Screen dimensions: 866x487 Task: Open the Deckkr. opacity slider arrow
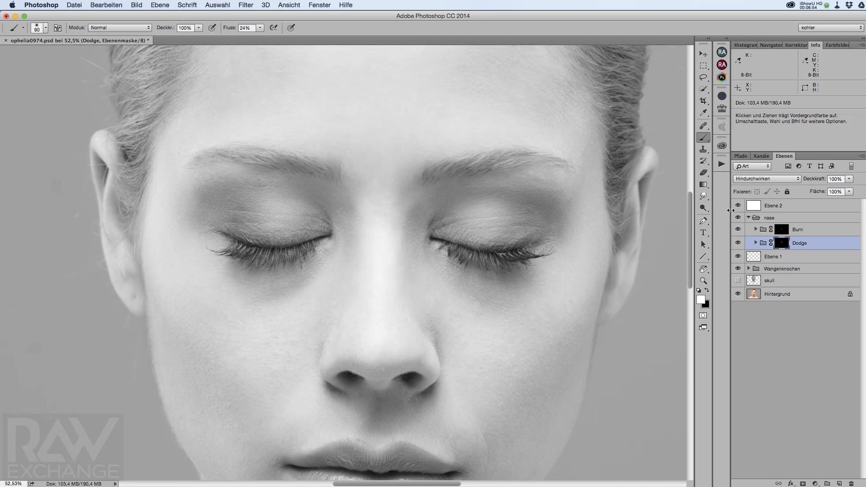pyautogui.click(x=198, y=28)
